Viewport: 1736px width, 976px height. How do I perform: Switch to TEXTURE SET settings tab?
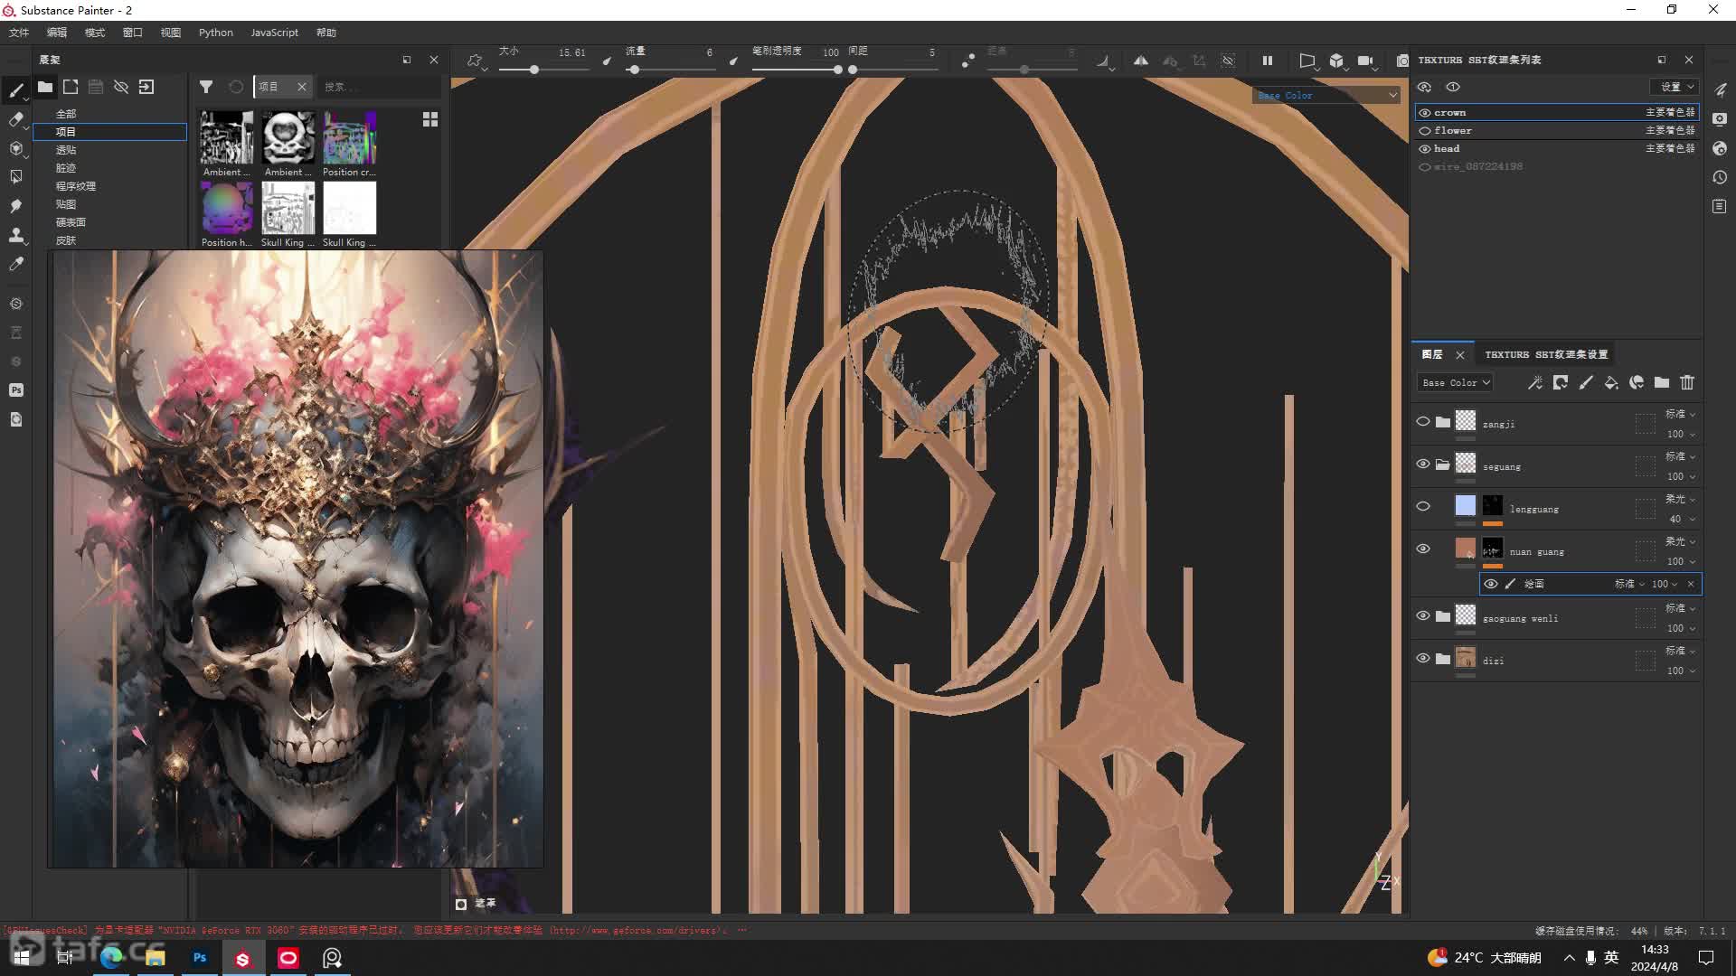click(x=1546, y=354)
